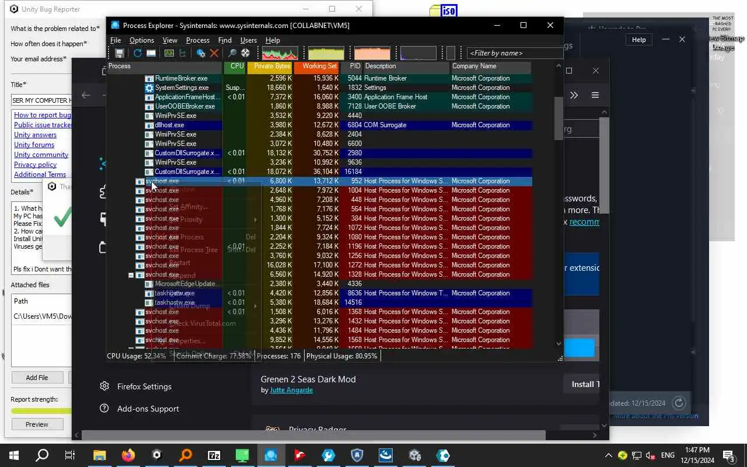Open Firefox Settings in the add-ons sidebar

pyautogui.click(x=136, y=386)
